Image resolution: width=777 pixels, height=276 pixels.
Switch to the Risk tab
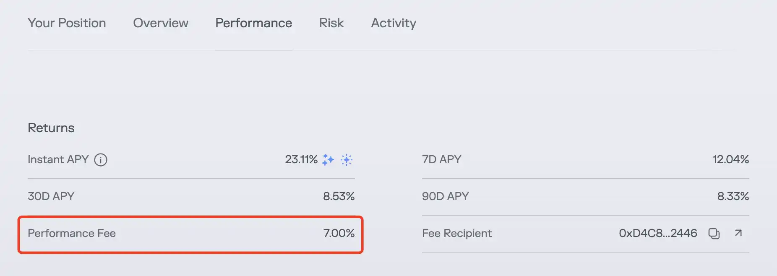click(331, 23)
